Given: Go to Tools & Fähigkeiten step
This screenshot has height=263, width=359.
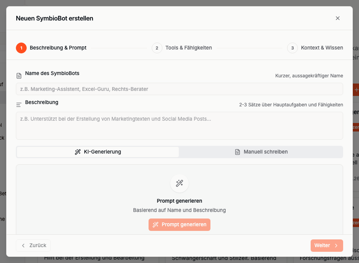Looking at the screenshot, I should click(x=188, y=48).
